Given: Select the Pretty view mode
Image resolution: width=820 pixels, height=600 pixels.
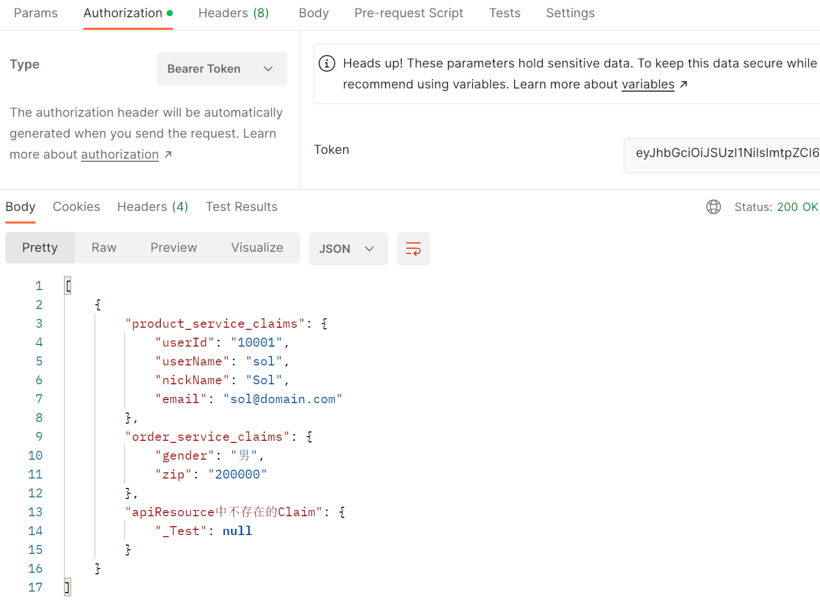Looking at the screenshot, I should pos(40,248).
